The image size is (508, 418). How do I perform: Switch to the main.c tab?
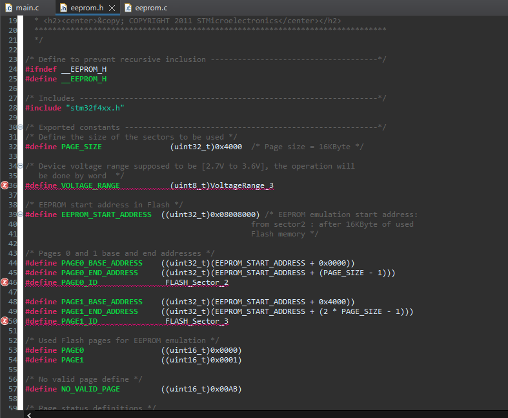[26, 8]
